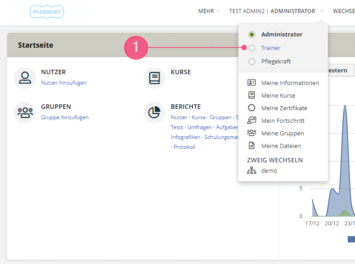Screen dimensions: 355x264
Task: Expand the MEHR dropdown menu
Action: pos(209,11)
